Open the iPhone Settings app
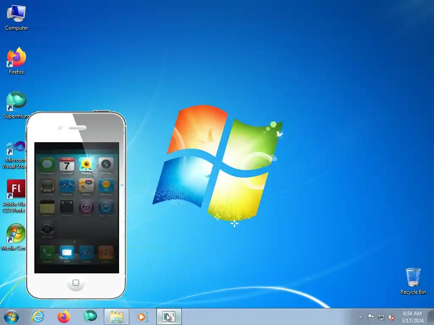Screen dimensions: 434x325 point(47,228)
